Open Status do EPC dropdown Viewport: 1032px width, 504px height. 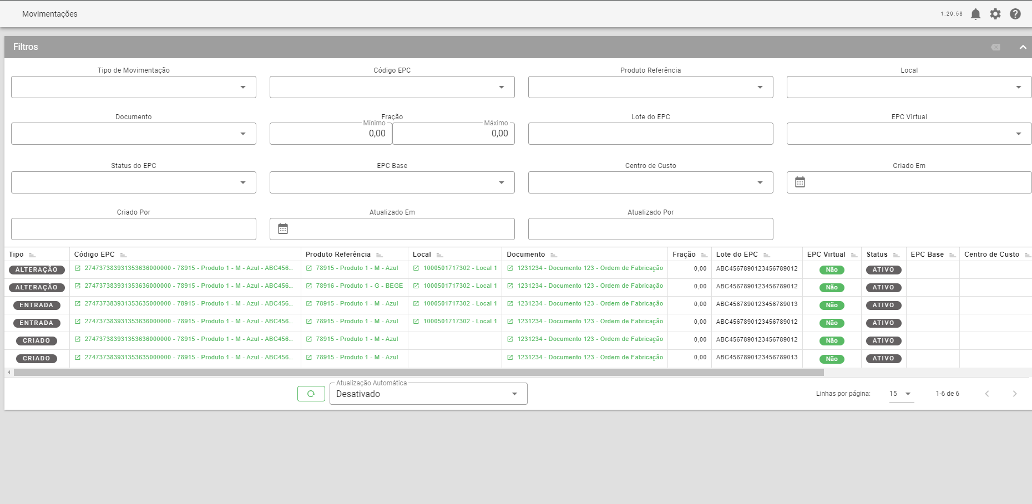tap(134, 182)
